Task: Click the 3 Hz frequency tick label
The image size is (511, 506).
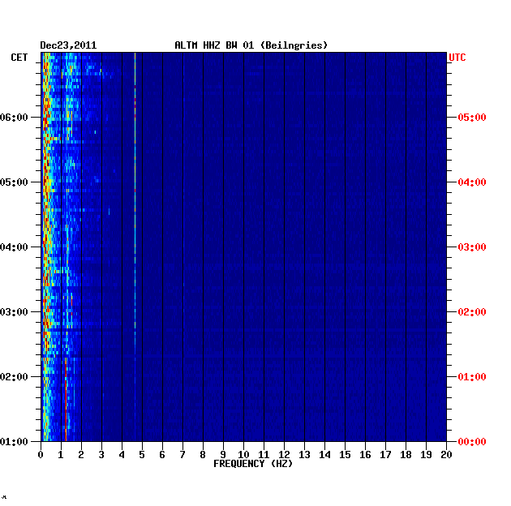Action: click(x=101, y=455)
